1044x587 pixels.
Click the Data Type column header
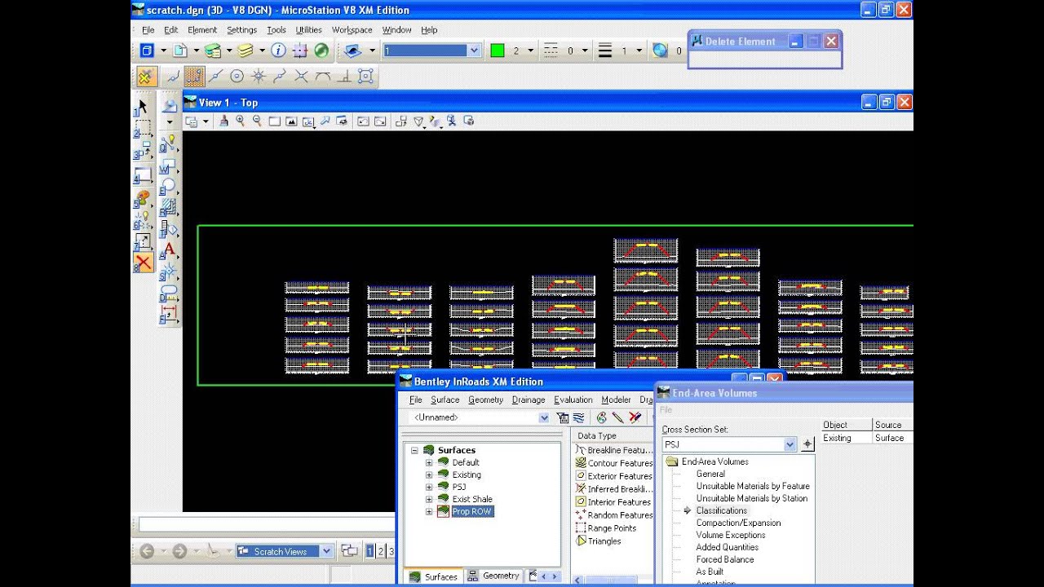pos(613,435)
